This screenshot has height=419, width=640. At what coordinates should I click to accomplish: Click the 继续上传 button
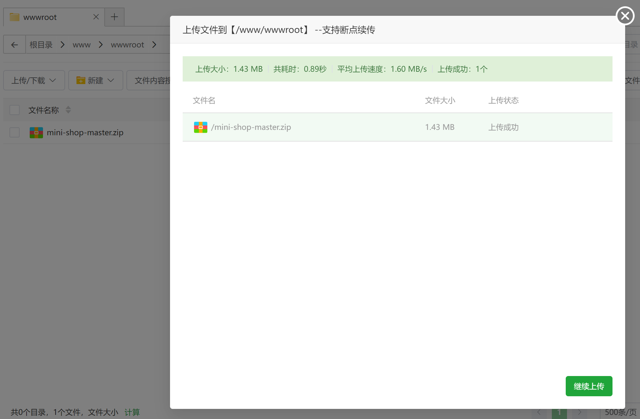coord(588,386)
